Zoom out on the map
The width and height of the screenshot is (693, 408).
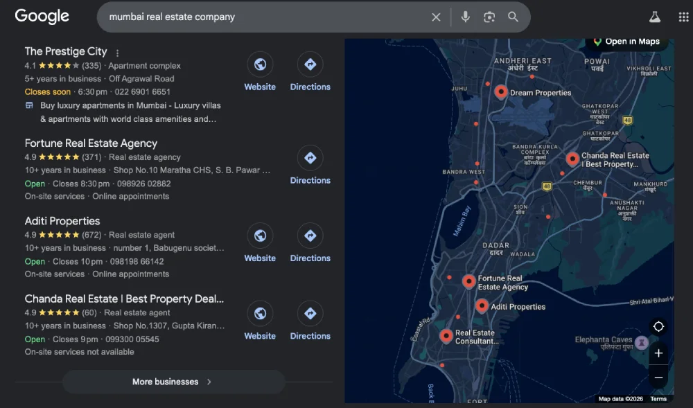658,377
